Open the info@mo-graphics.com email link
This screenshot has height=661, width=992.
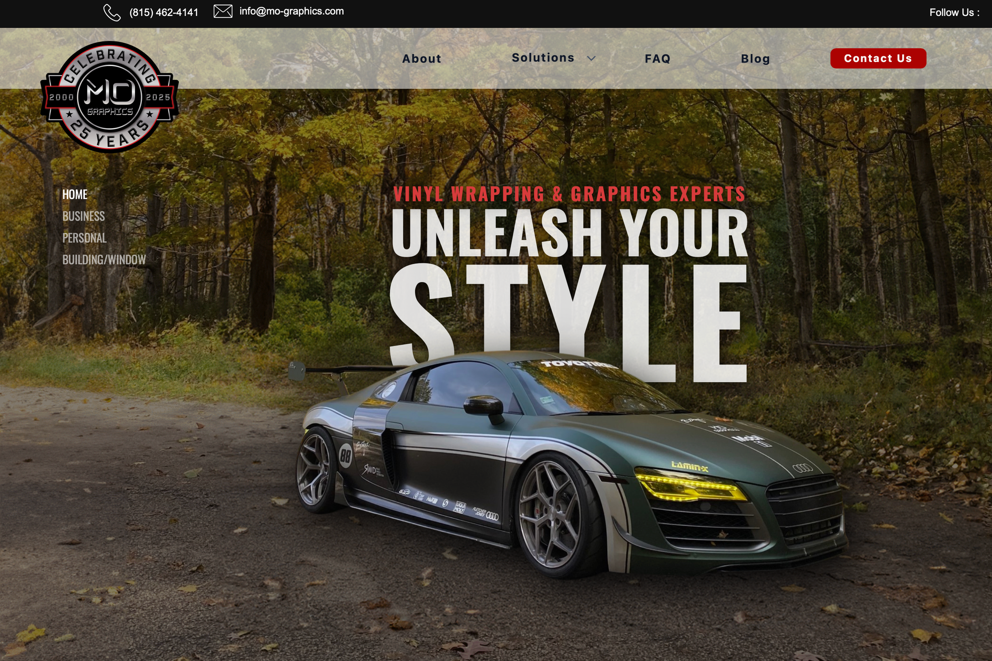click(291, 11)
